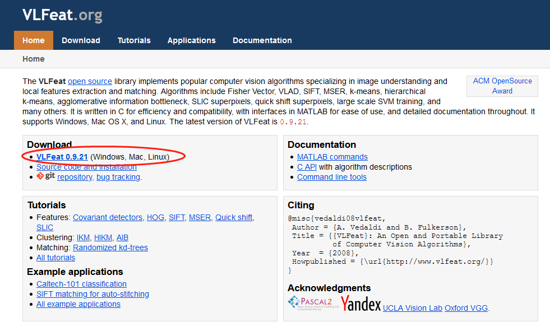The height and width of the screenshot is (327, 550).
Task: Open the Documentation navigation tab
Action: pyautogui.click(x=262, y=40)
